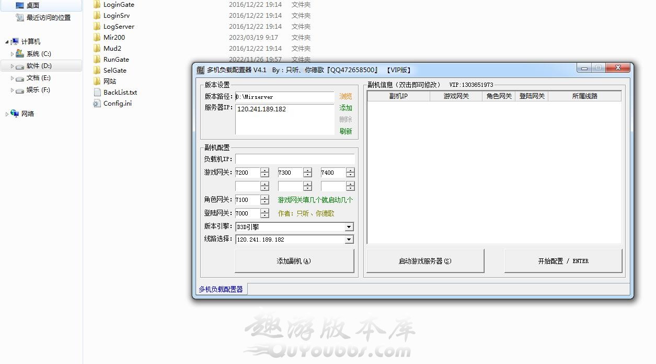Select the RunGate folder
This screenshot has height=364, width=656.
[116, 60]
